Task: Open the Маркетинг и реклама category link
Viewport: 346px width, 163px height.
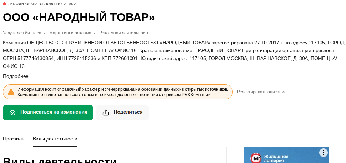Action: coord(70,33)
